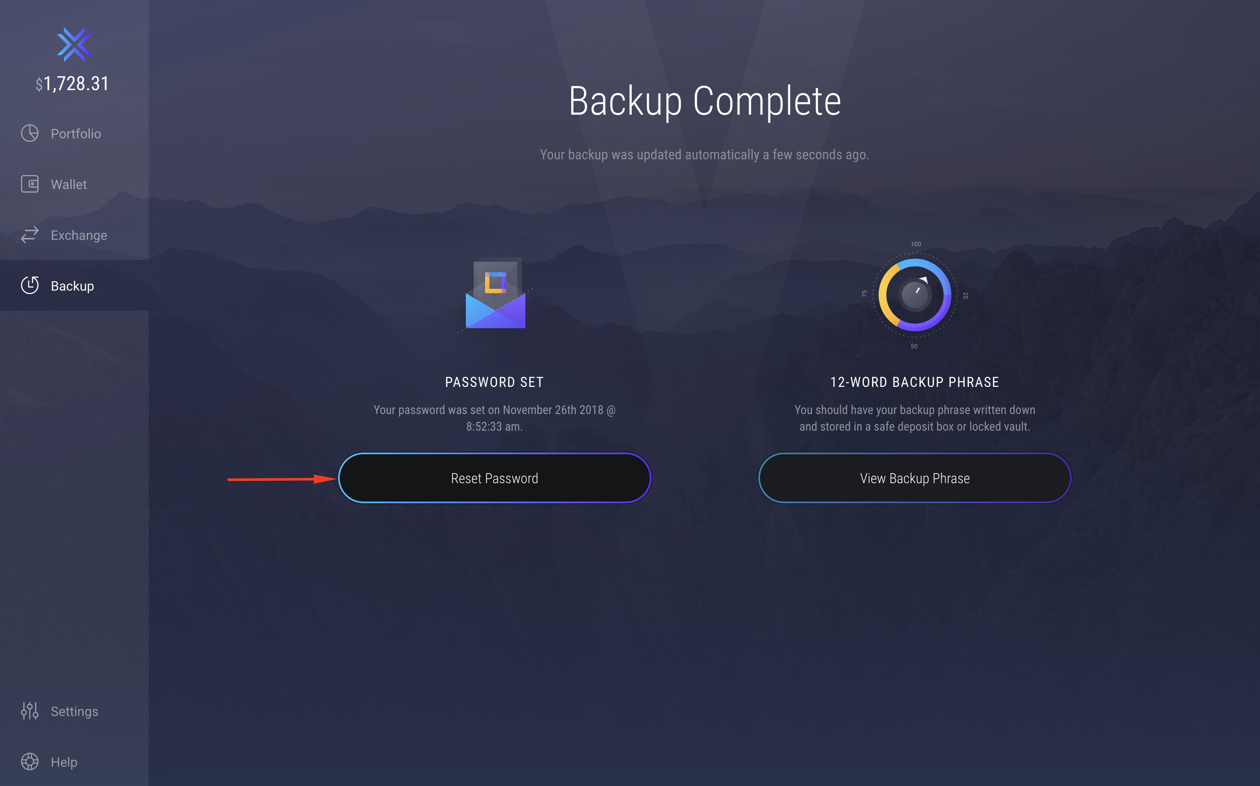1260x786 pixels.
Task: Click the Wallet icon in sidebar
Action: [30, 184]
